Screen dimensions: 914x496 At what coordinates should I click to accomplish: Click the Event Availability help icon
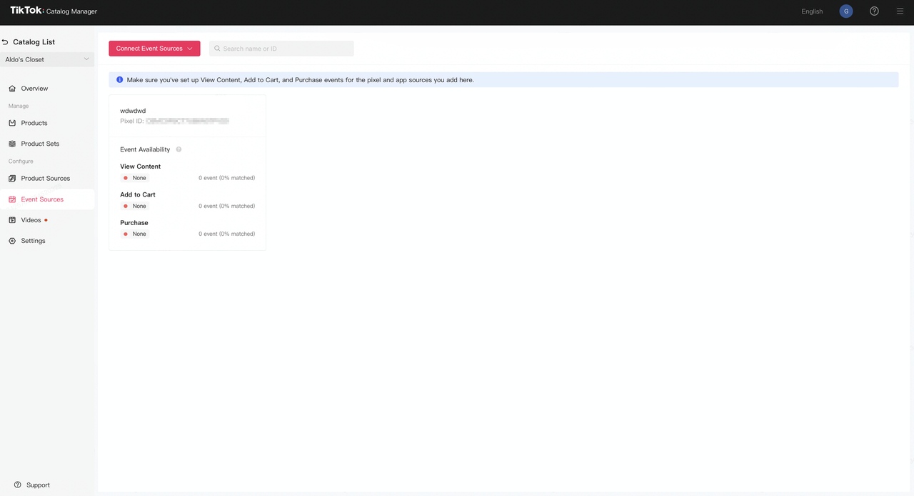(179, 149)
